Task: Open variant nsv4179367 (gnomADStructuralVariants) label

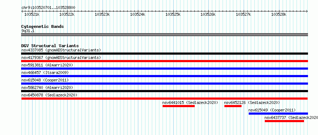Action: [61, 57]
